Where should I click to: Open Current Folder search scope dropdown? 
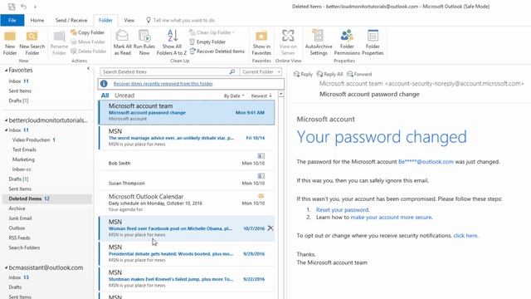(261, 72)
